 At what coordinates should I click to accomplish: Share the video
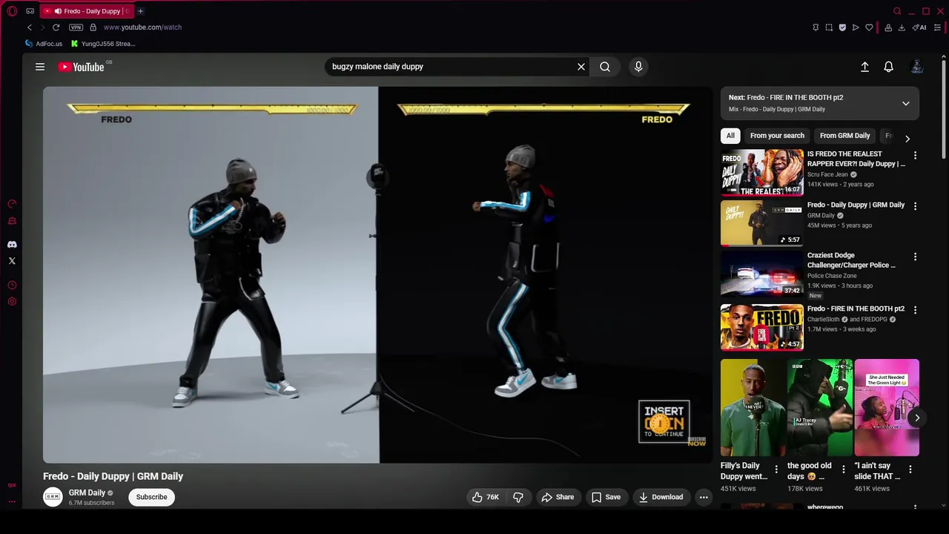tap(558, 497)
